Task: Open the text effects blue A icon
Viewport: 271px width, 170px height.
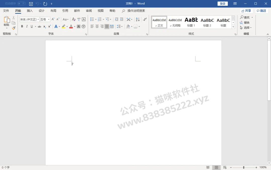Action: [56, 26]
